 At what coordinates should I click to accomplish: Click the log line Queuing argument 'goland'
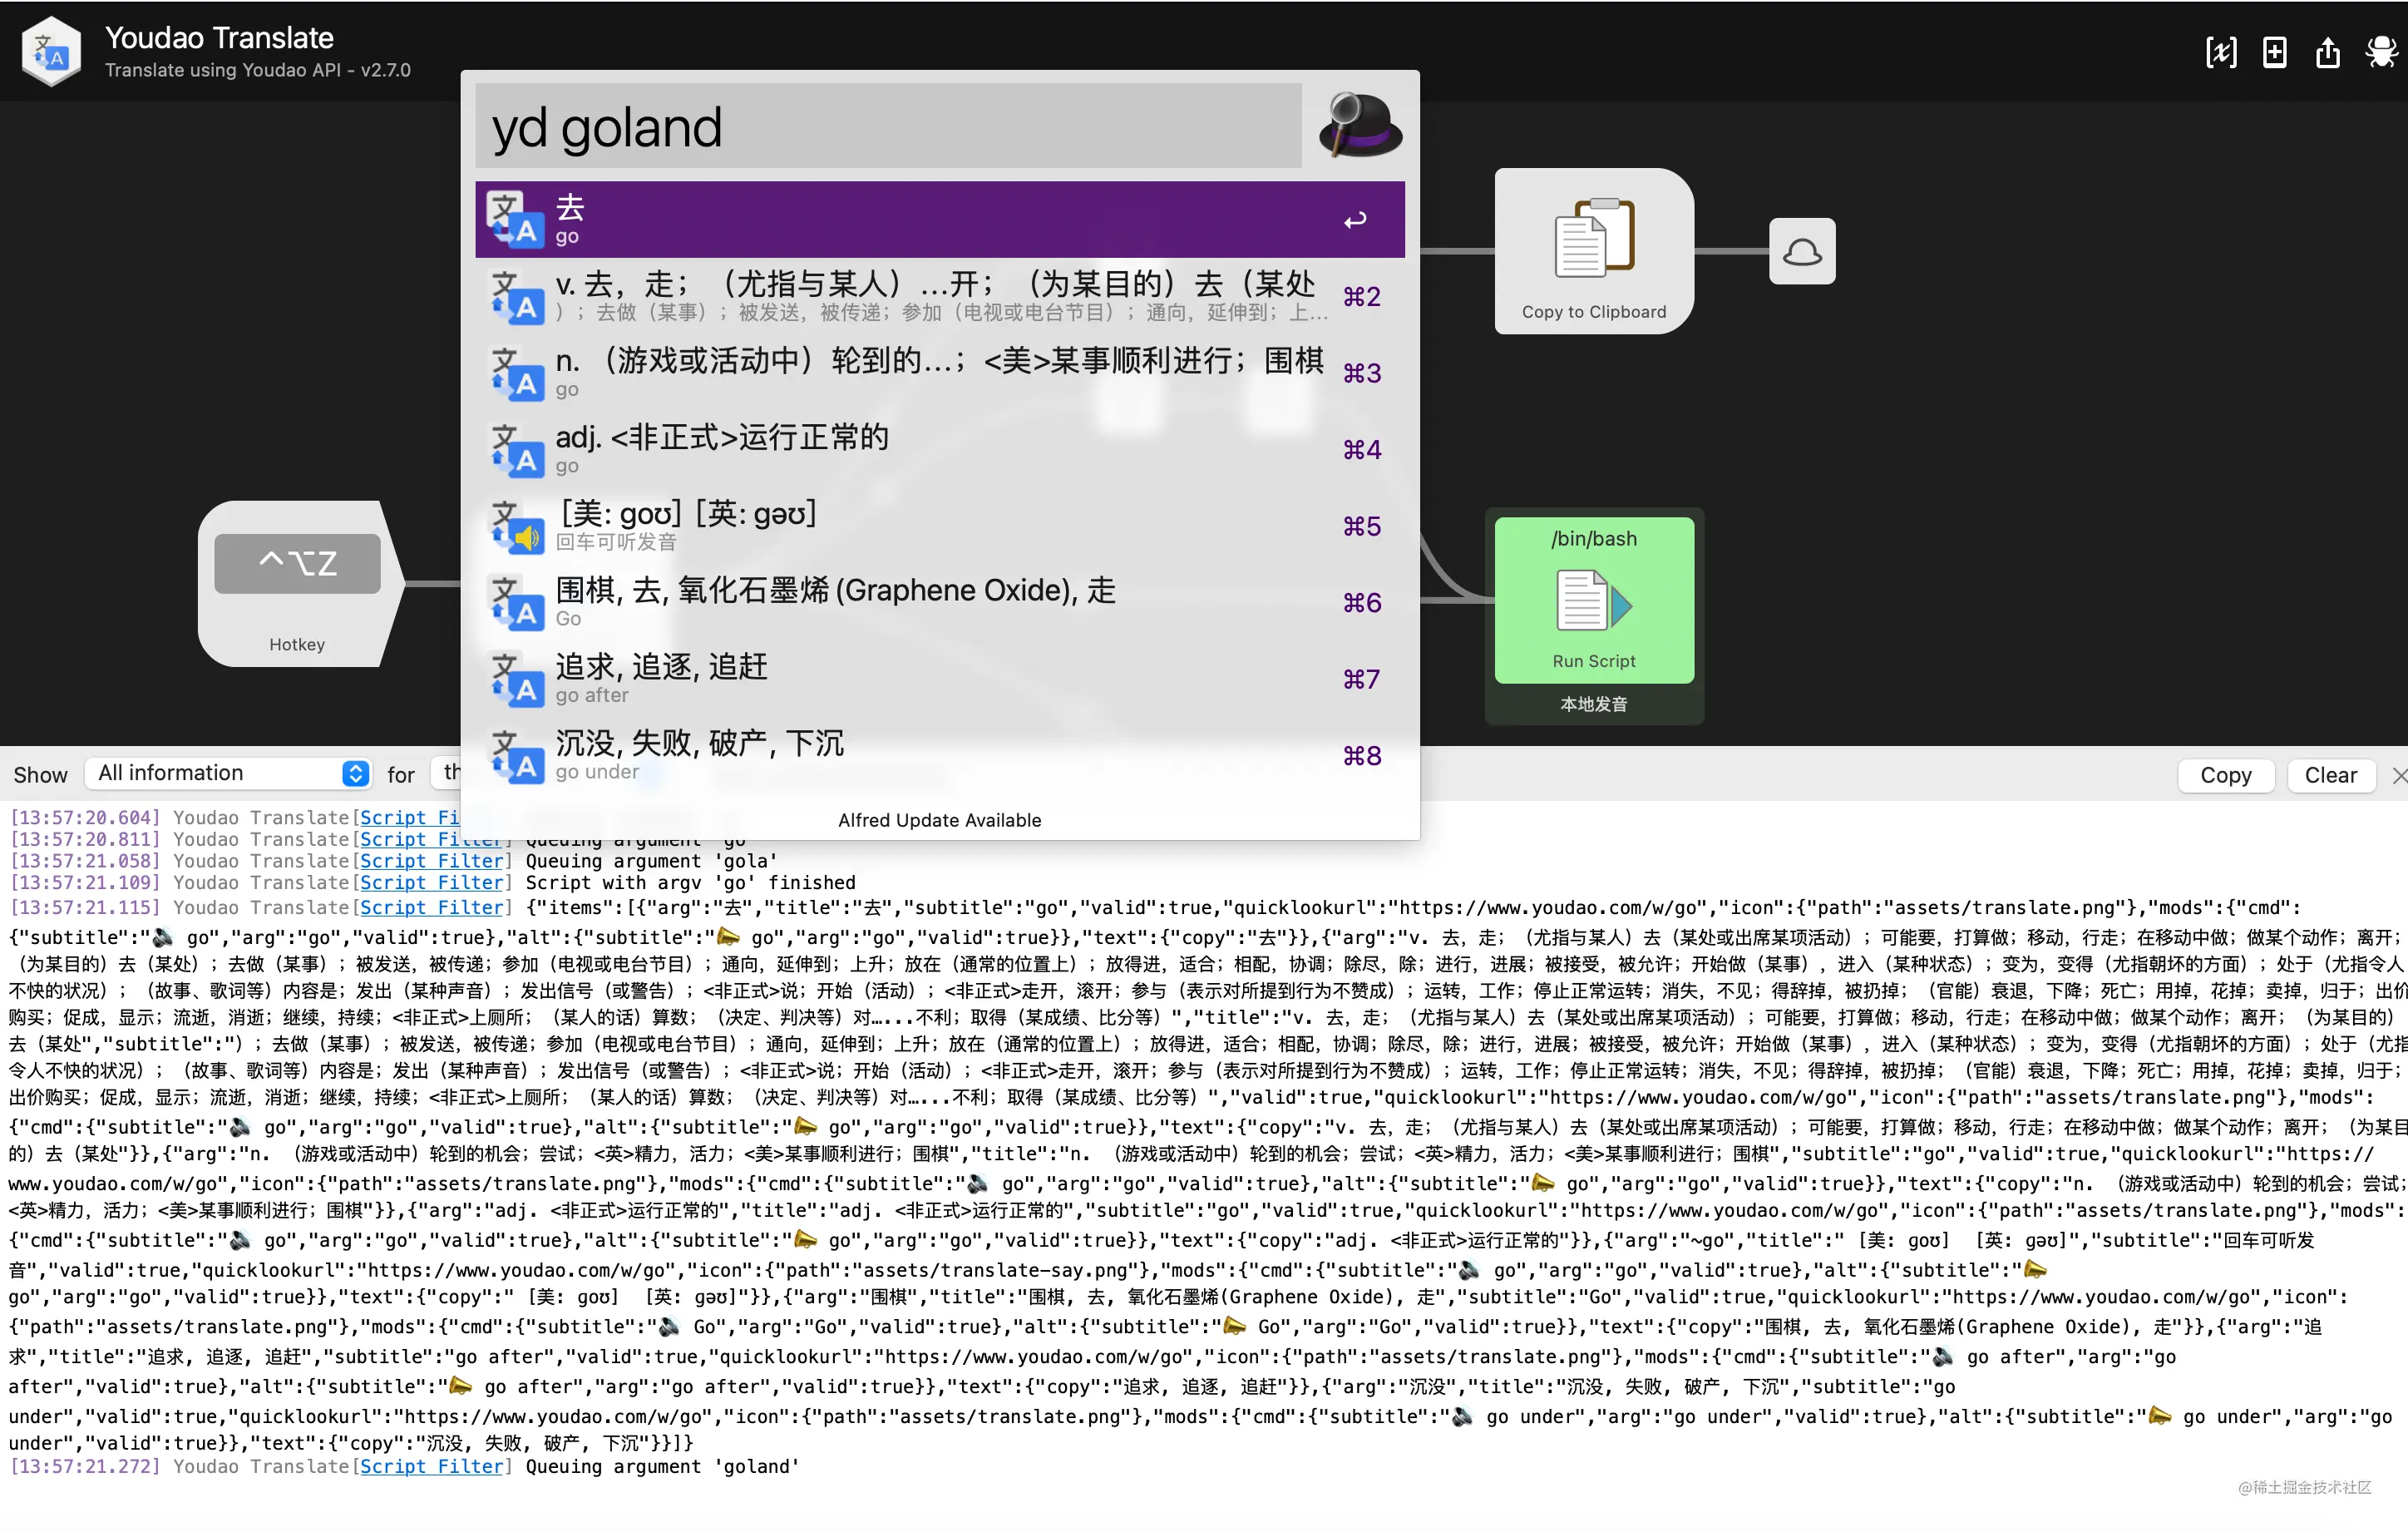(663, 1467)
